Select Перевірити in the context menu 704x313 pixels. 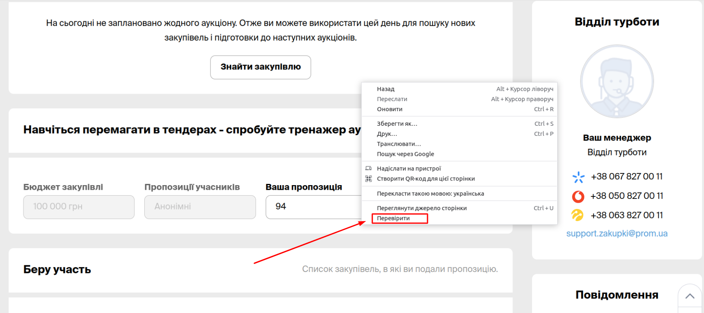point(393,218)
